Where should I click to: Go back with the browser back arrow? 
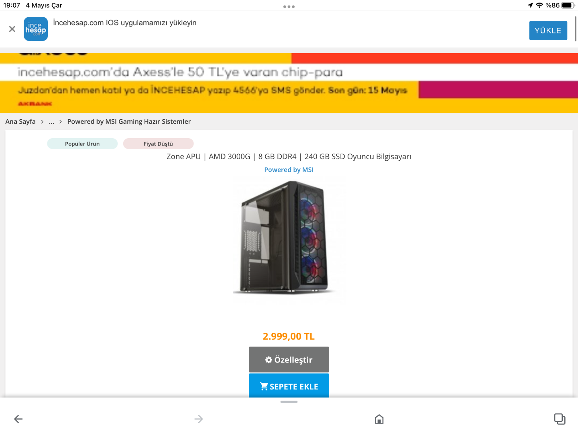(18, 419)
